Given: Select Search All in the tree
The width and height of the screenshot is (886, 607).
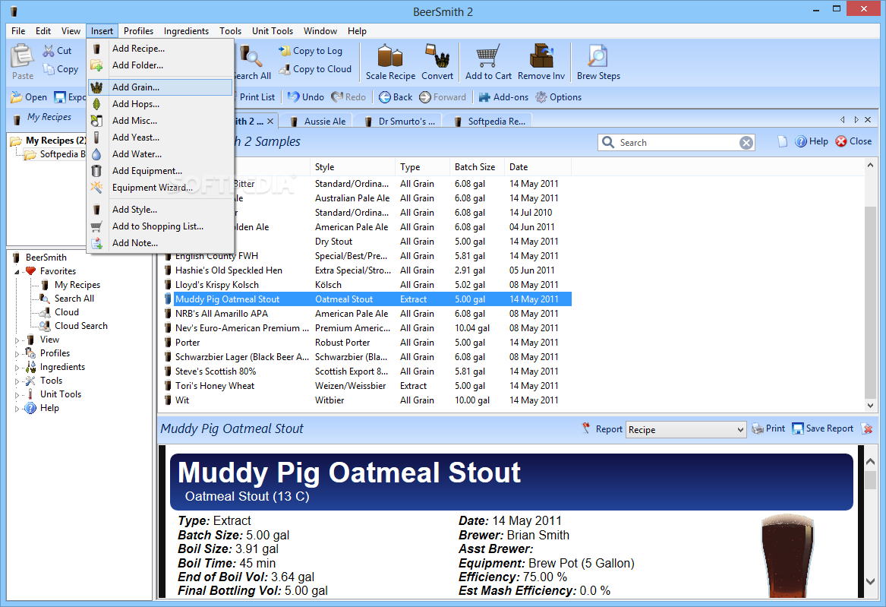Looking at the screenshot, I should coord(74,299).
